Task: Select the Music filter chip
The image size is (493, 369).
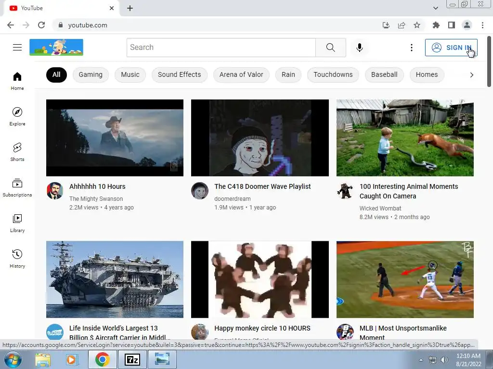Action: coord(130,74)
